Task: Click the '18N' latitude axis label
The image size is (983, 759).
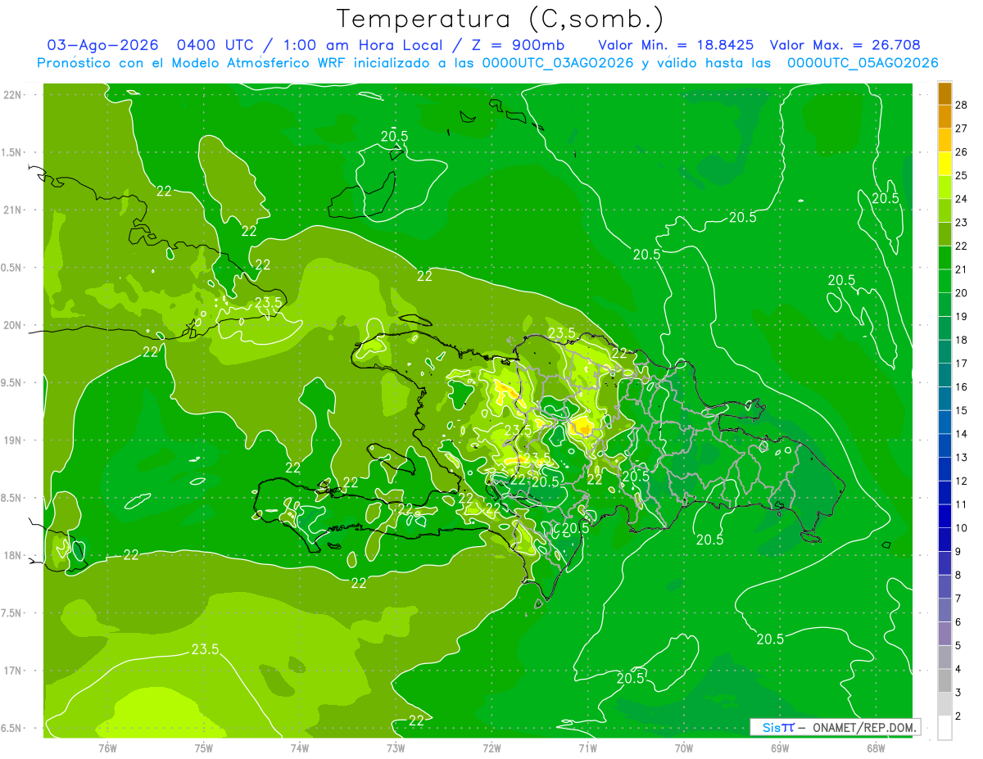Action: click(x=12, y=555)
